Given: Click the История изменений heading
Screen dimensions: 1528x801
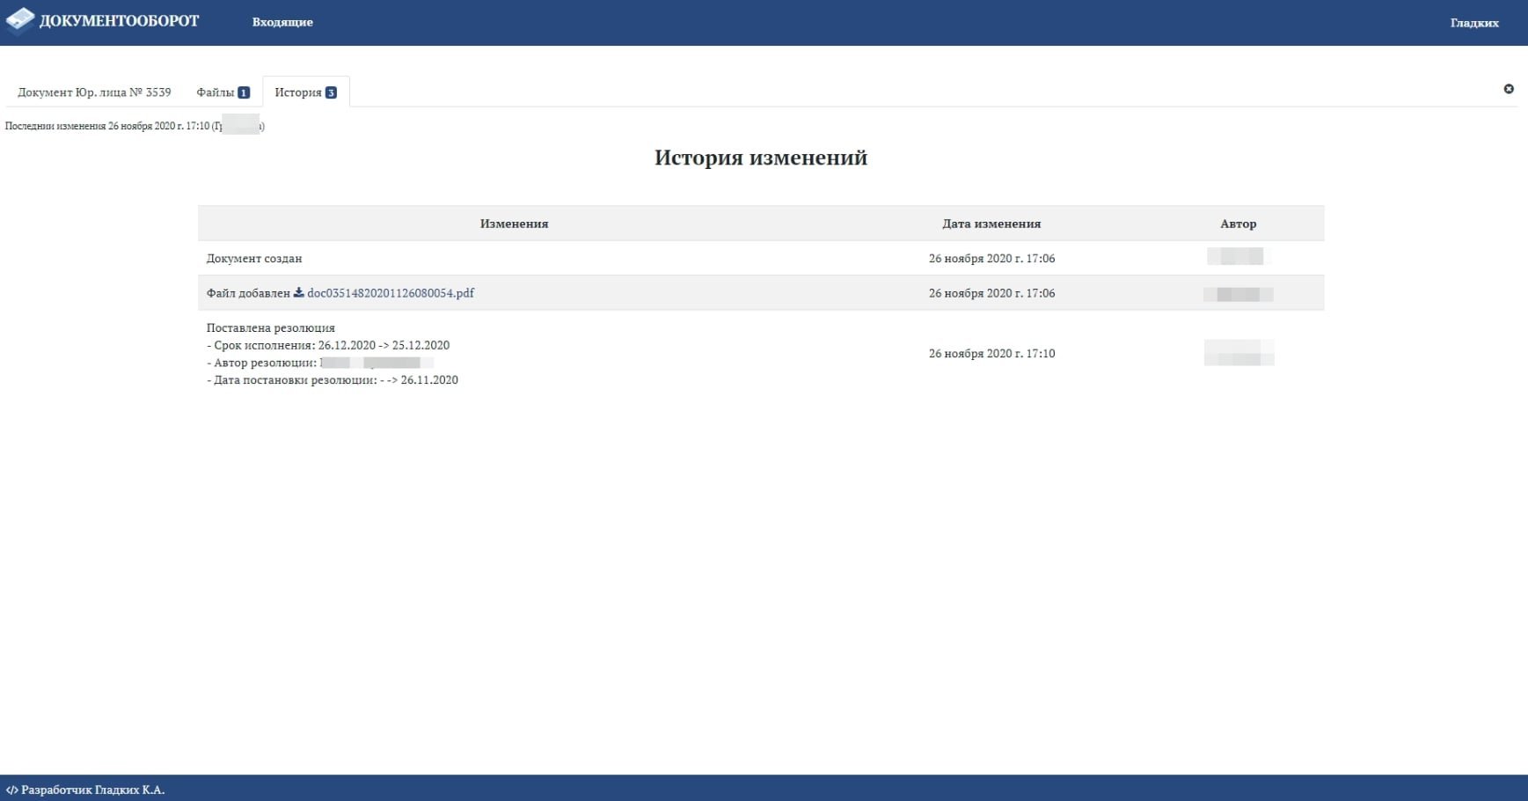Looking at the screenshot, I should coord(761,158).
